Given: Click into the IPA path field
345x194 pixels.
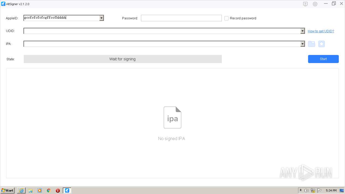Looking at the screenshot, I should [x=162, y=44].
